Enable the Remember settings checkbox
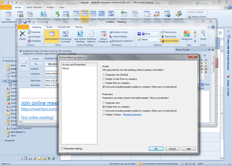 pos(62,149)
